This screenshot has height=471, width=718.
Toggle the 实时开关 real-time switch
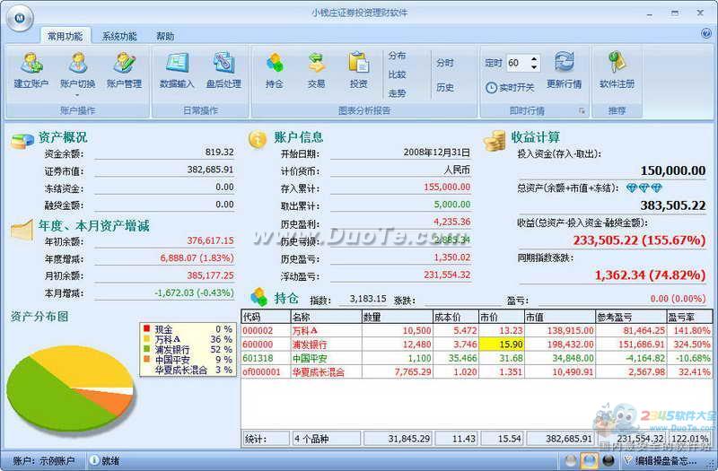click(x=510, y=87)
